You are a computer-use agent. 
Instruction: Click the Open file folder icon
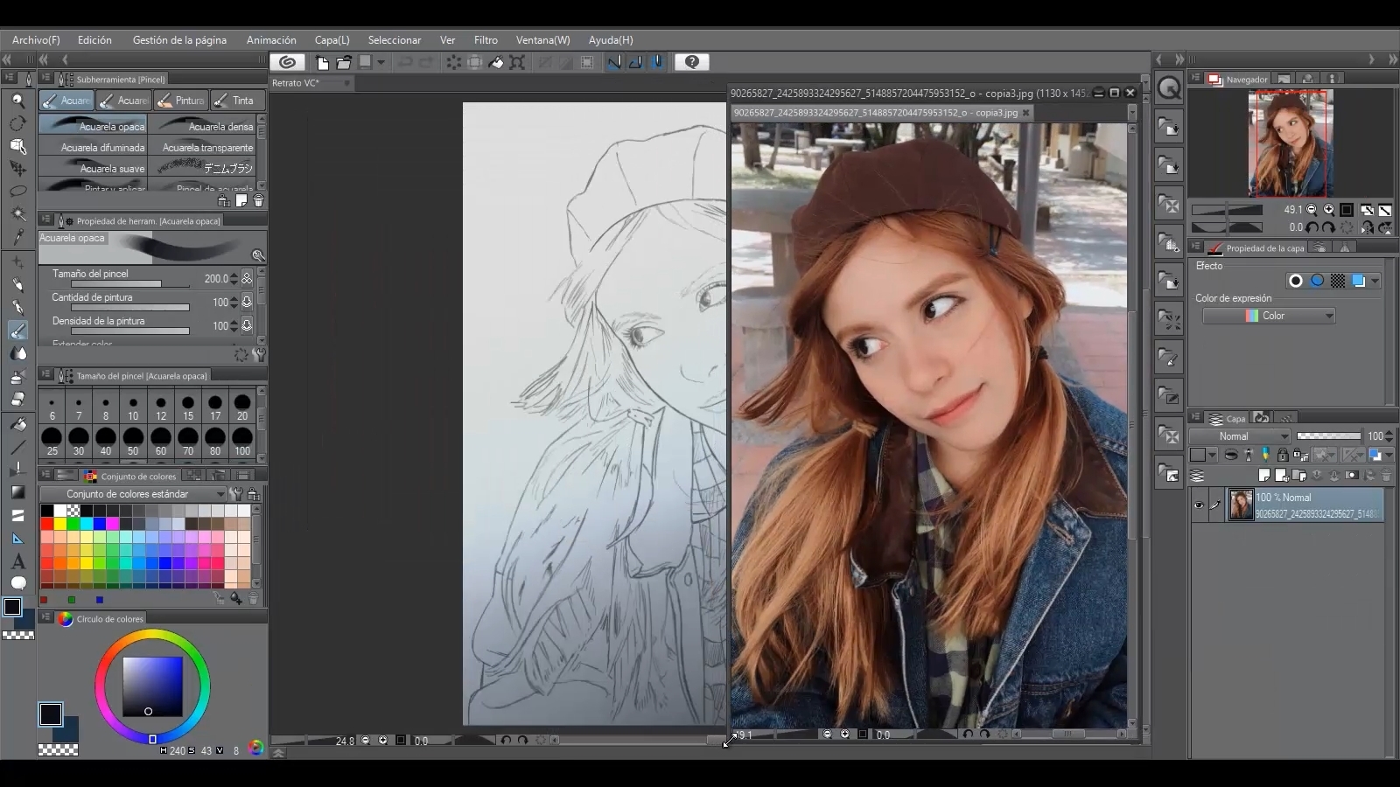tap(343, 62)
